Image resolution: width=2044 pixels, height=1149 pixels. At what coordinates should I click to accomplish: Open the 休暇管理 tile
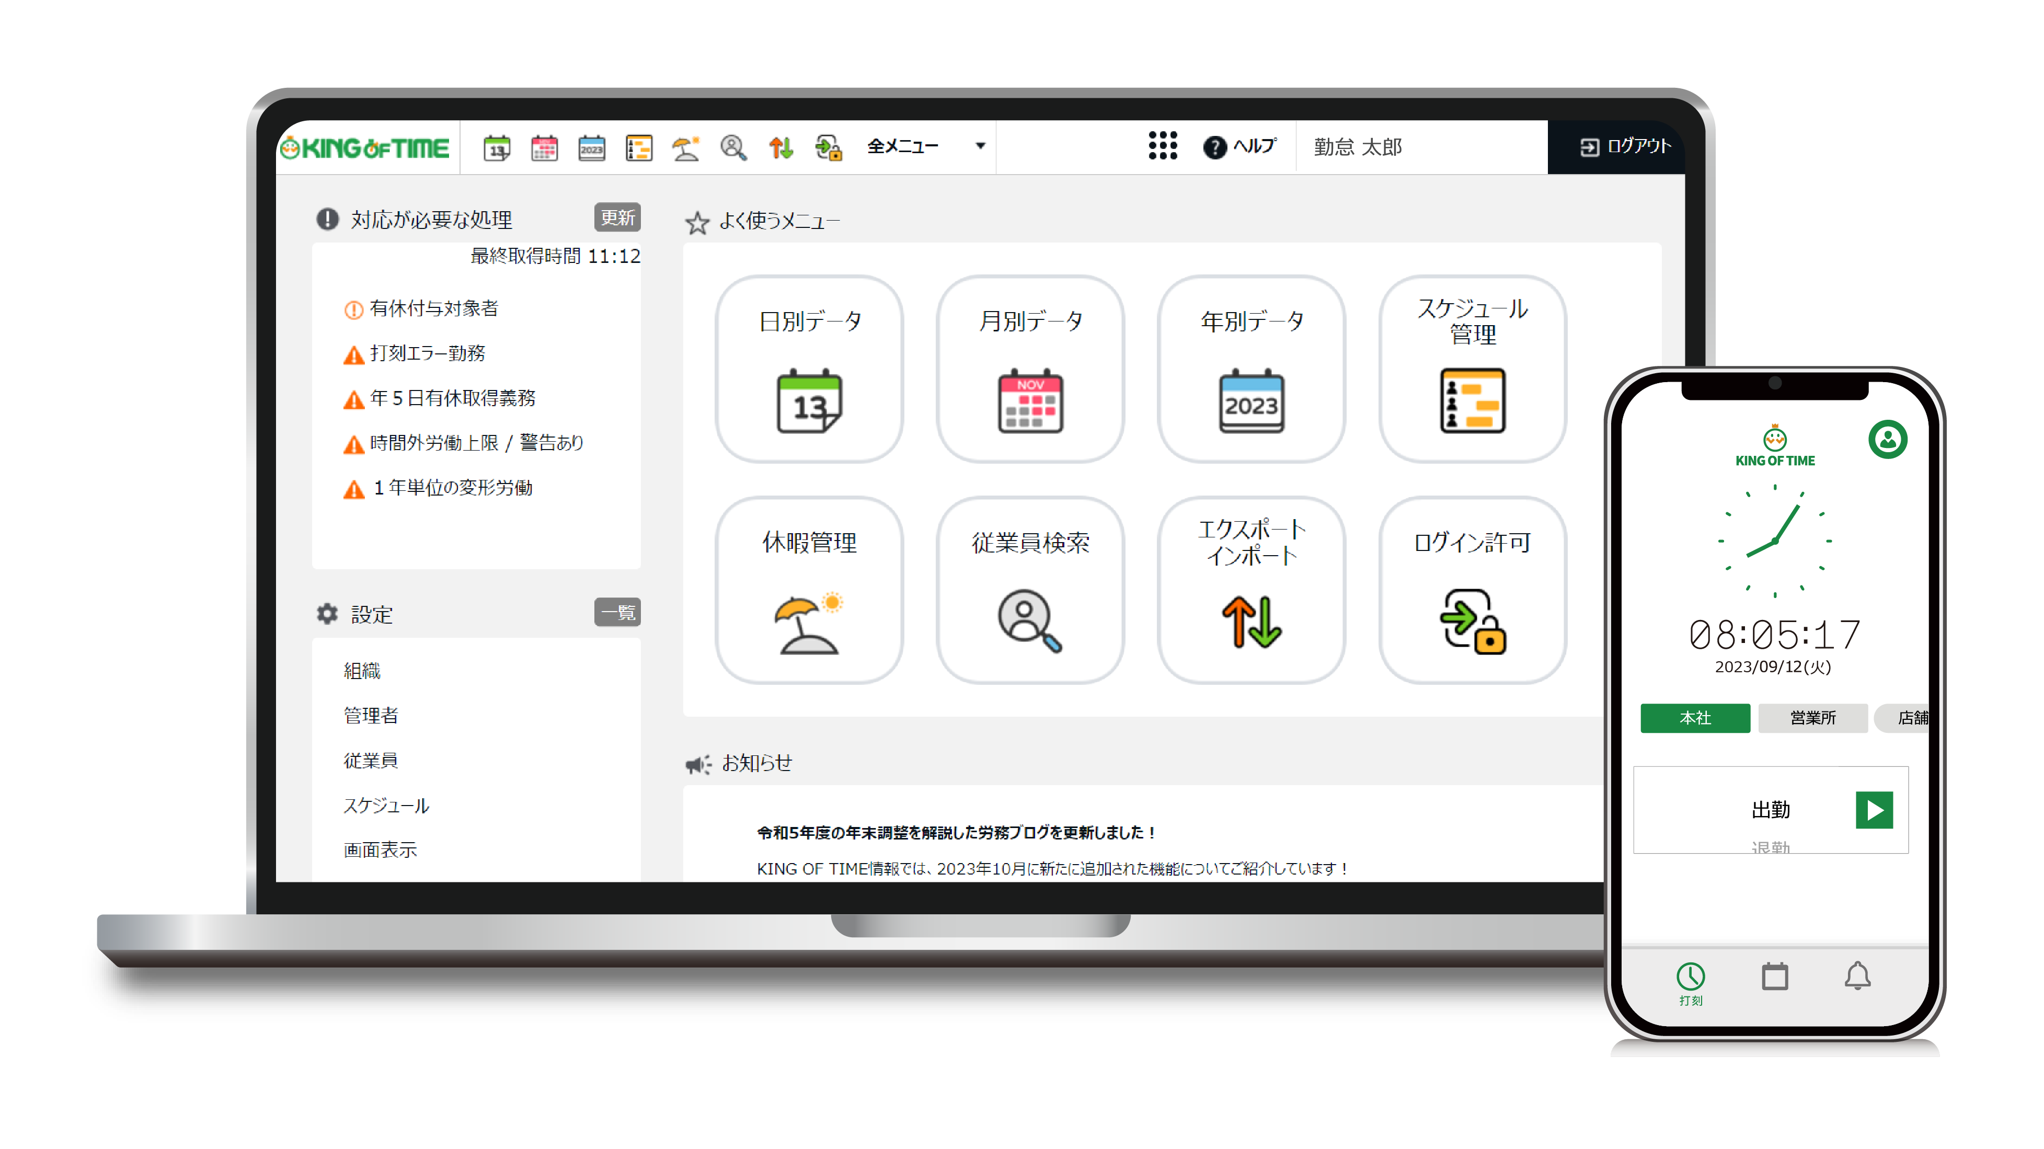(809, 590)
